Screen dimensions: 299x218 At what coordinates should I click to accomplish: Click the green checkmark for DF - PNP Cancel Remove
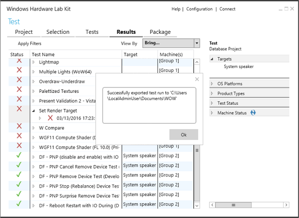pyautogui.click(x=19, y=165)
